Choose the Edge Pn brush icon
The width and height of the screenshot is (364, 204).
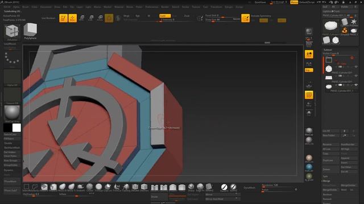200,187
